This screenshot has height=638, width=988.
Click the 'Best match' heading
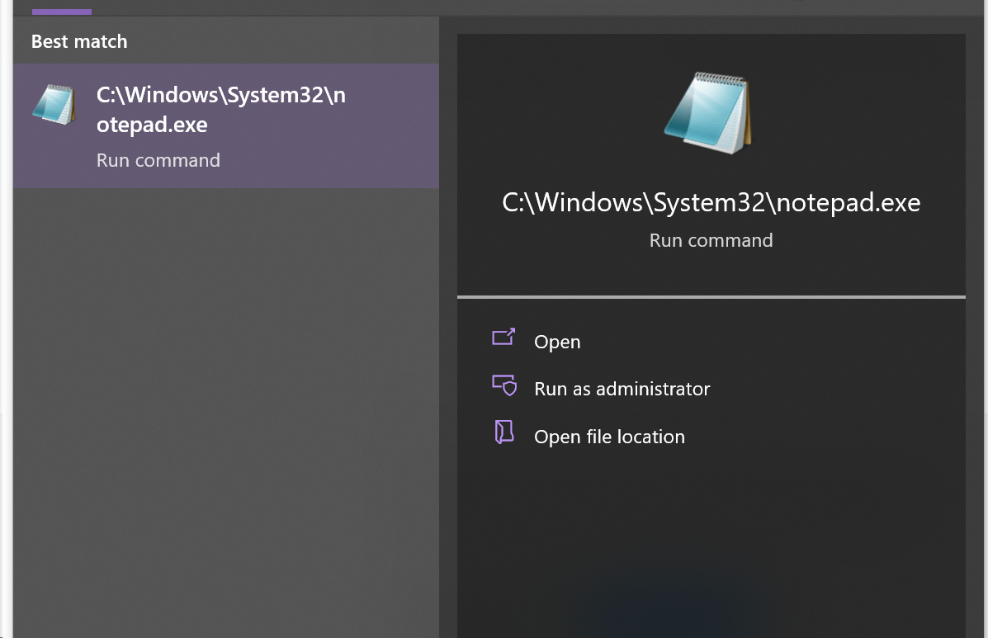coord(79,41)
